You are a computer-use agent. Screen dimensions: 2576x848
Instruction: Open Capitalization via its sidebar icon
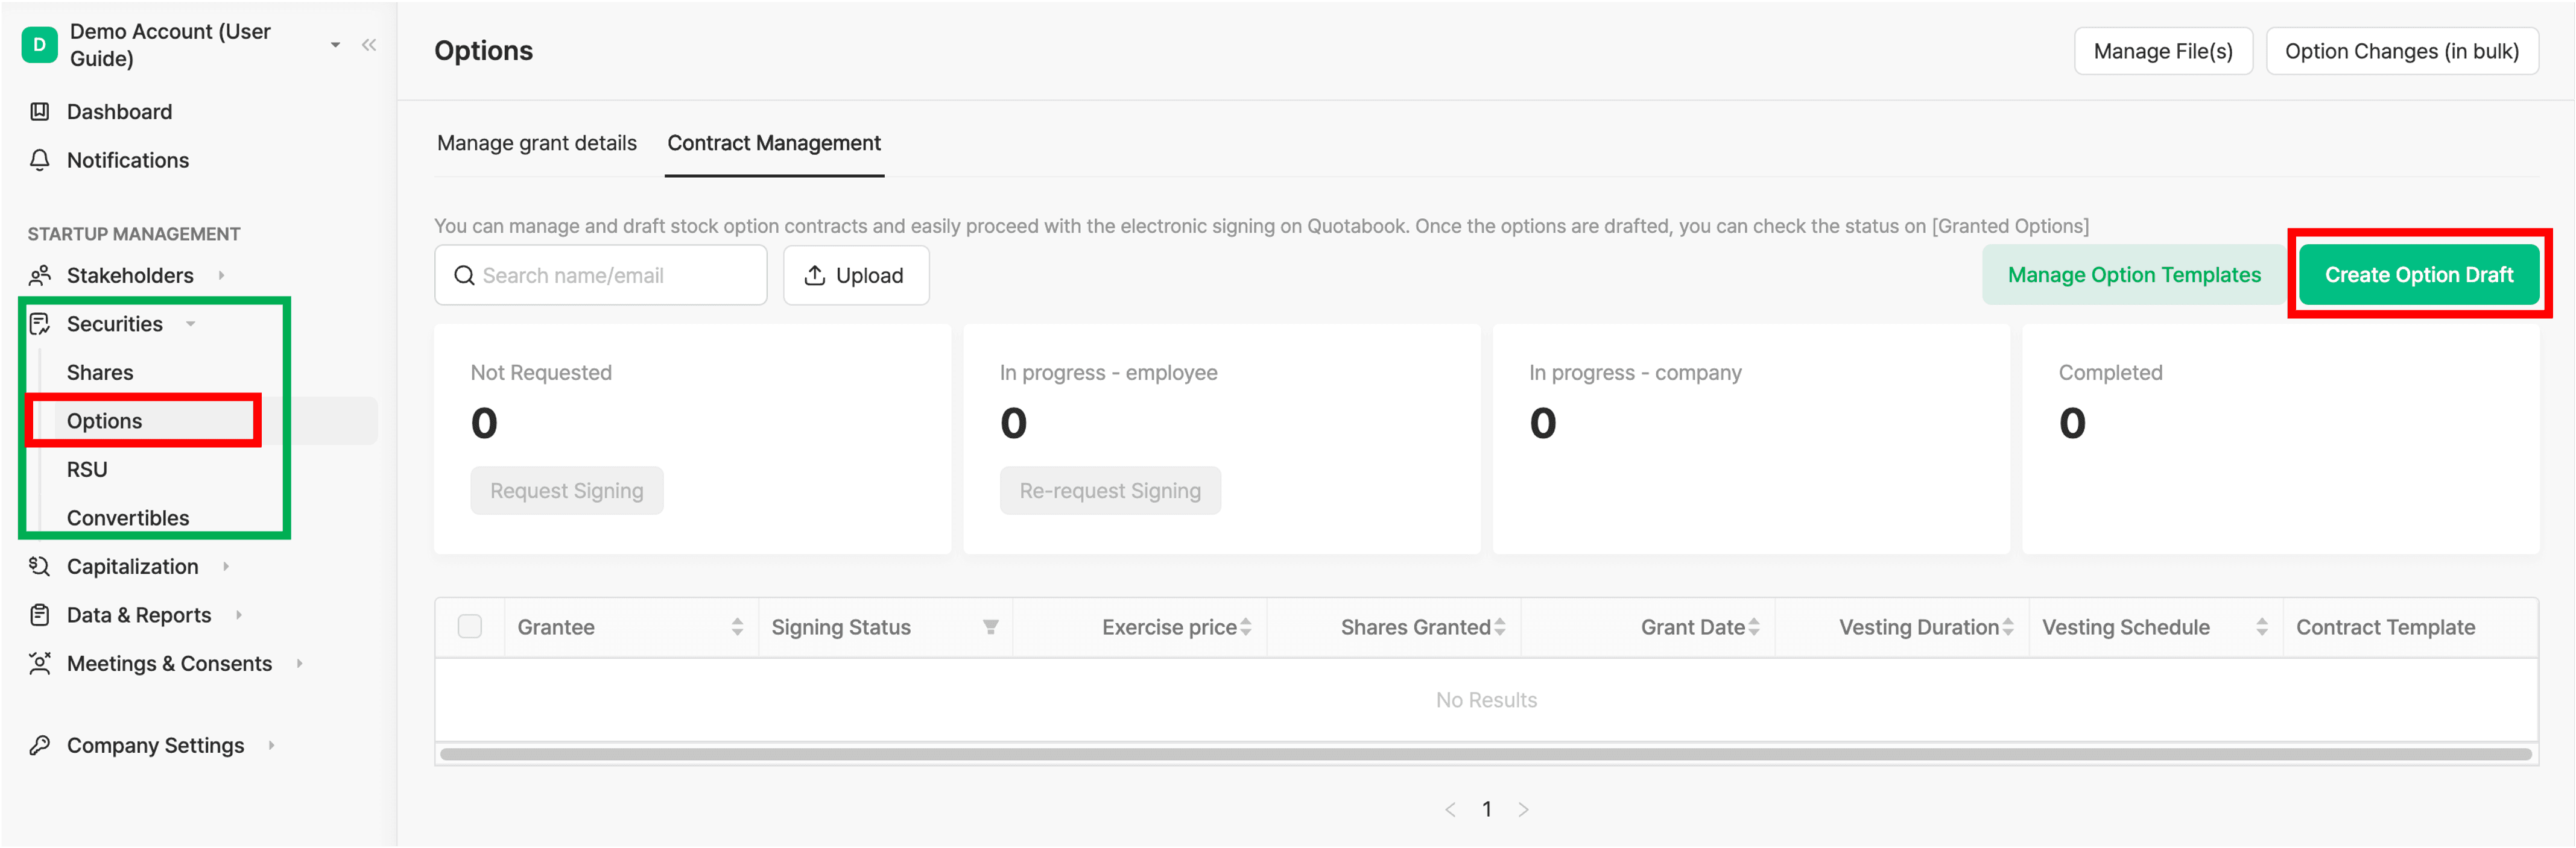point(40,565)
